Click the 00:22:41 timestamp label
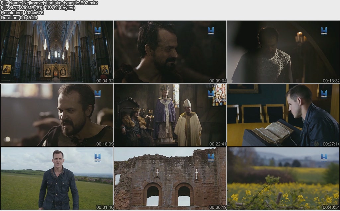The image size is (340, 211). 218,144
